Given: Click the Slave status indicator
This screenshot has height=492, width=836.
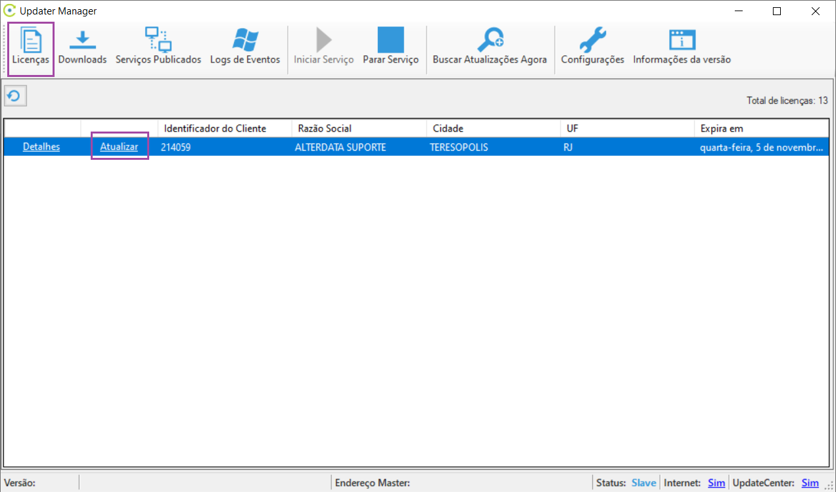Looking at the screenshot, I should tap(644, 483).
